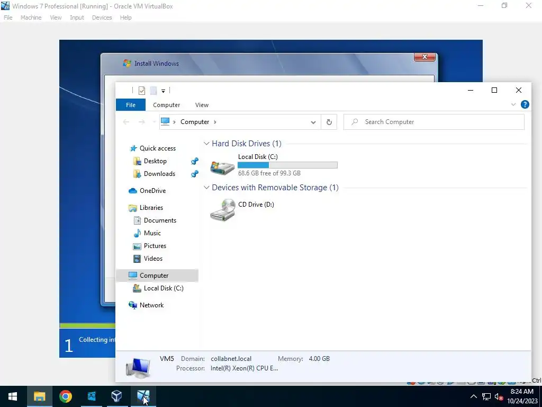Switch to the View ribbon tab in Explorer

[x=202, y=105]
